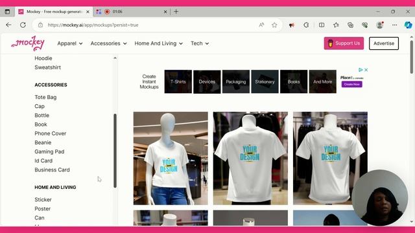Select Book category
The height and width of the screenshot is (233, 415).
(41, 124)
